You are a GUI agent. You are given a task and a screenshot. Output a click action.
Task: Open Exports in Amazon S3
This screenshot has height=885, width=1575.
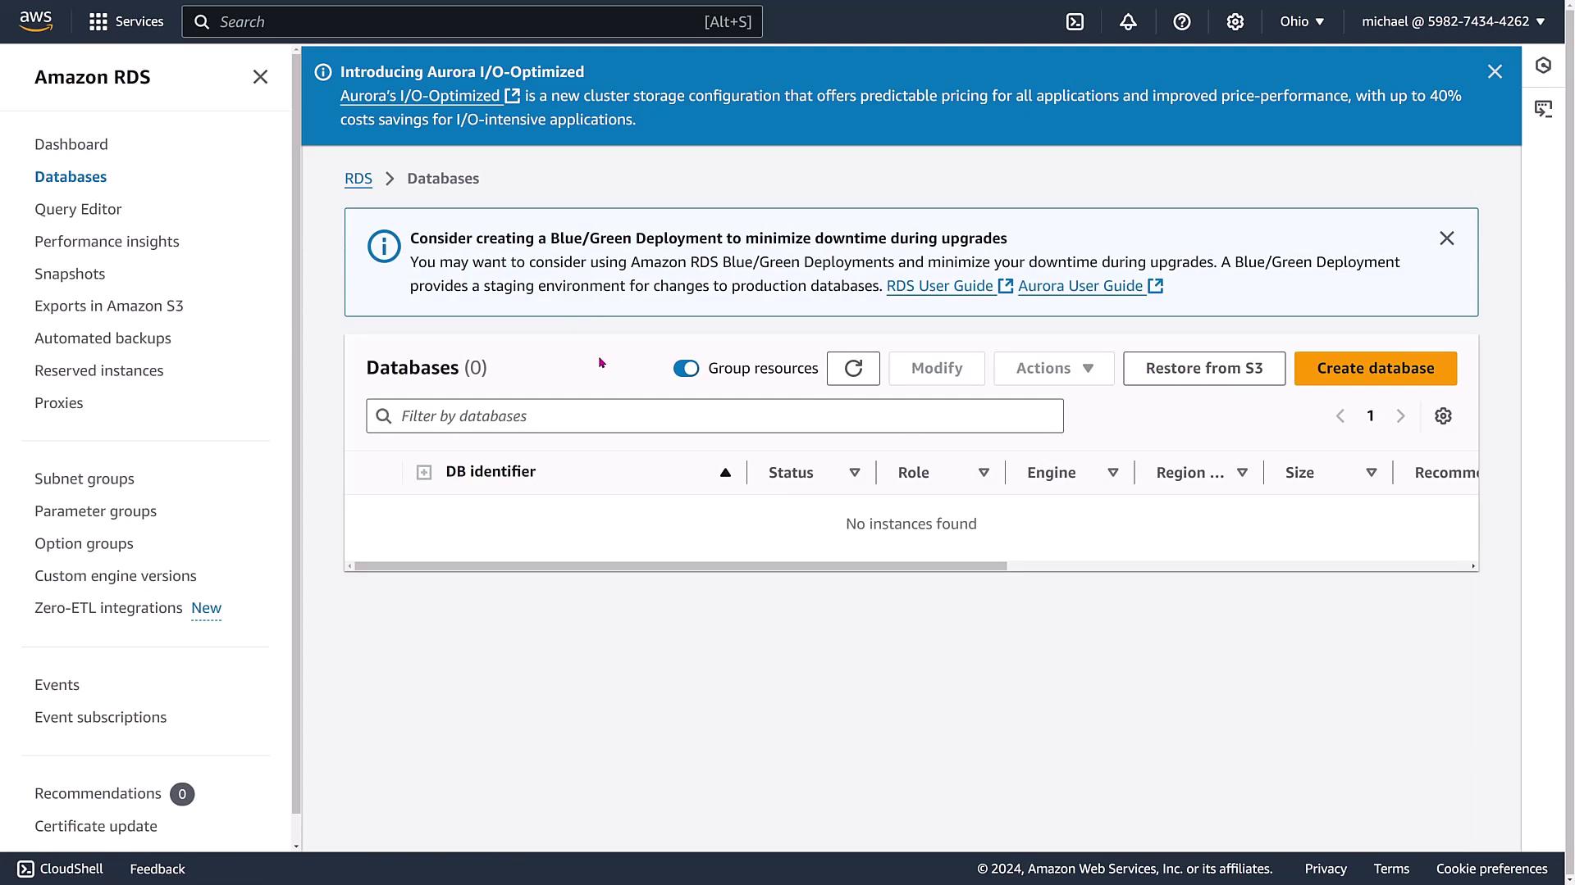click(109, 306)
